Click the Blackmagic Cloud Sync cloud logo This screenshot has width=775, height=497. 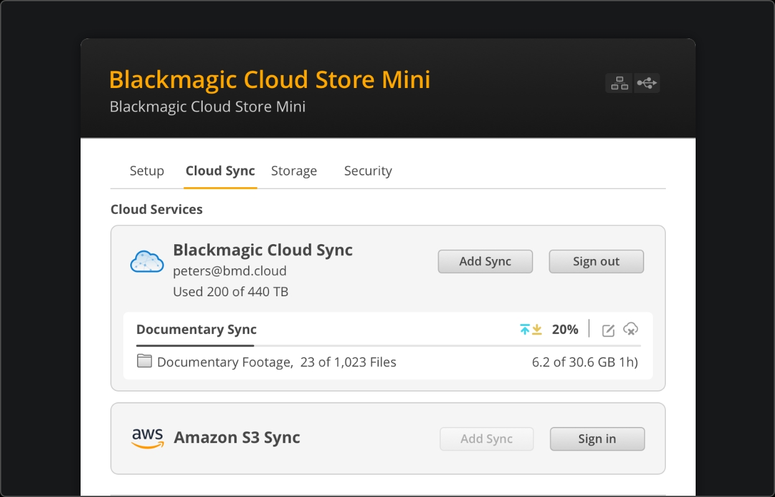point(147,262)
